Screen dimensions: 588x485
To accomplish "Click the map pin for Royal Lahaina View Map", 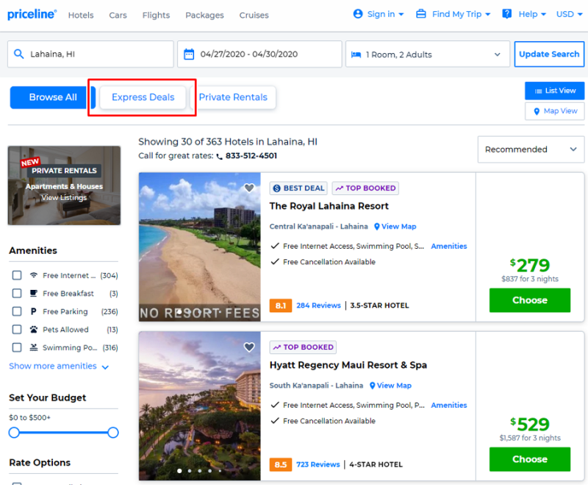I will click(377, 227).
